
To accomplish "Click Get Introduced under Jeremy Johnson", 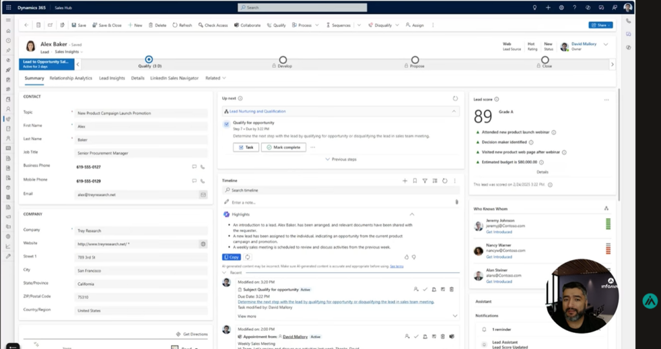I will pyautogui.click(x=498, y=231).
